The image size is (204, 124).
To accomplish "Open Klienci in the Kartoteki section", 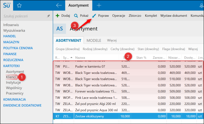I will [x=11, y=77].
